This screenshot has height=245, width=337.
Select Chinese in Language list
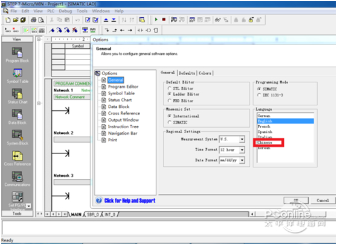[265, 143]
